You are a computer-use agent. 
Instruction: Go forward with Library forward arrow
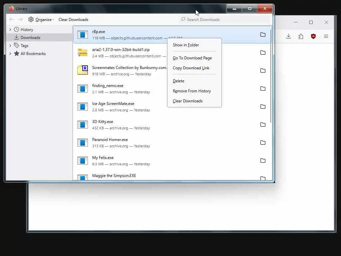(x=20, y=20)
